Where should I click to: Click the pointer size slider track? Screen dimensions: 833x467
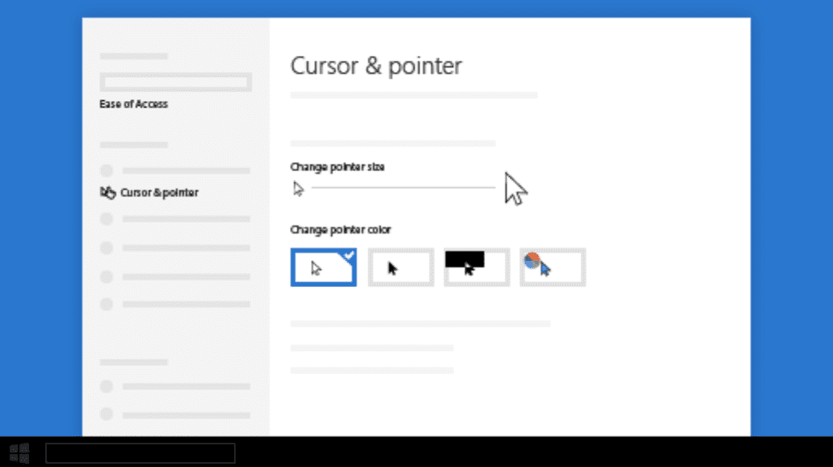tap(404, 187)
